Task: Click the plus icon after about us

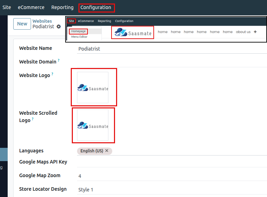Action: point(255,32)
